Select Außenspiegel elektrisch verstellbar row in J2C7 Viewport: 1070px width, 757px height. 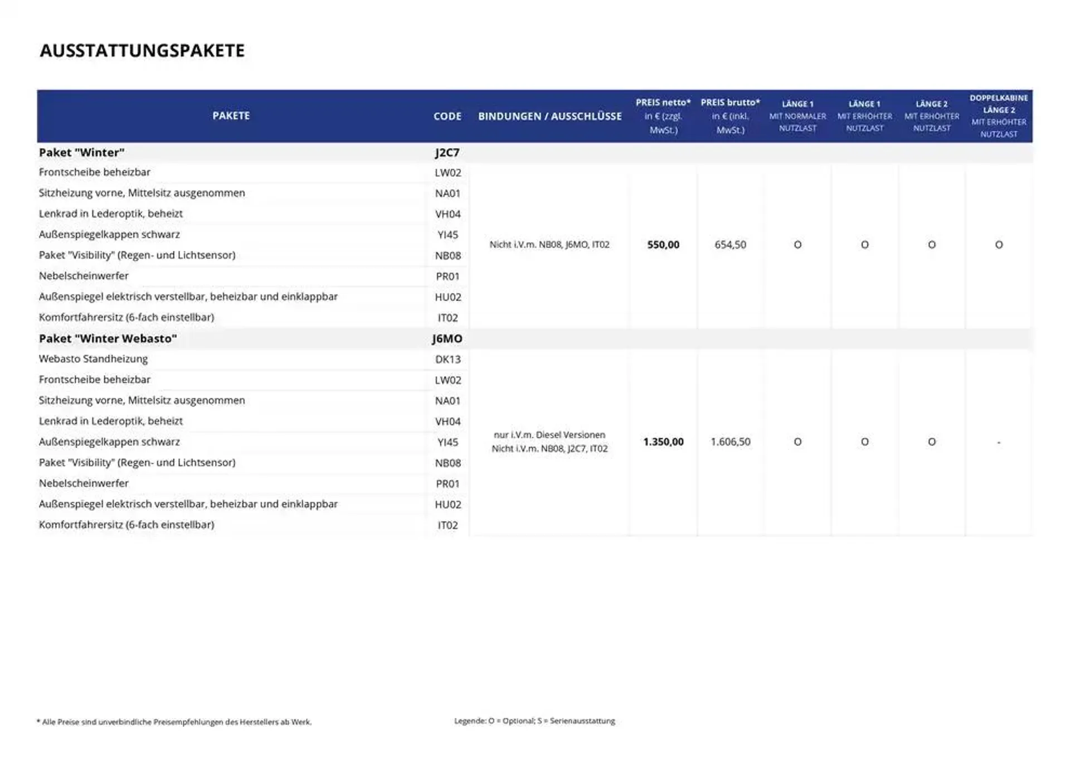coord(188,297)
